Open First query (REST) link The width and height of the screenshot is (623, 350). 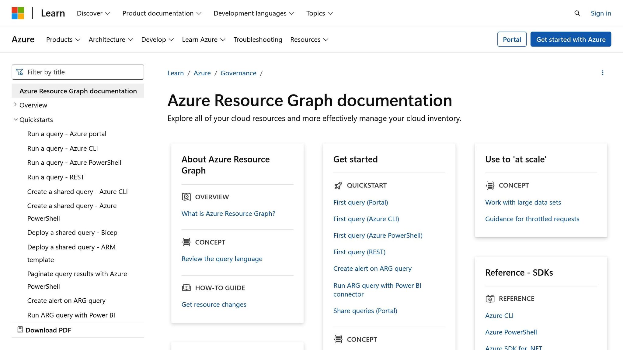(359, 252)
